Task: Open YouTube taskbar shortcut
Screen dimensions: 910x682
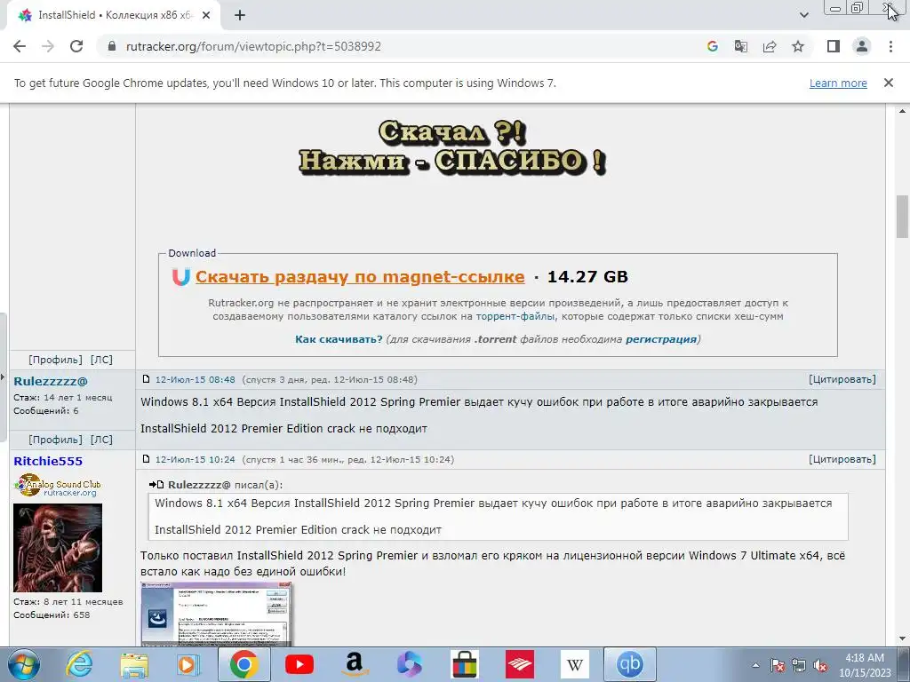Action: 299,664
